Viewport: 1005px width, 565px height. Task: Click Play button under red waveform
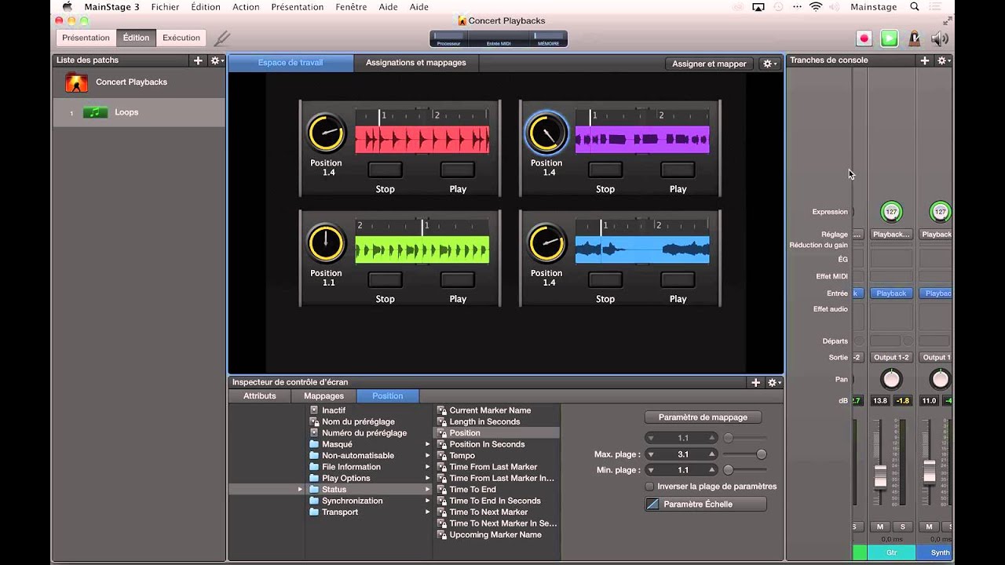pos(458,169)
